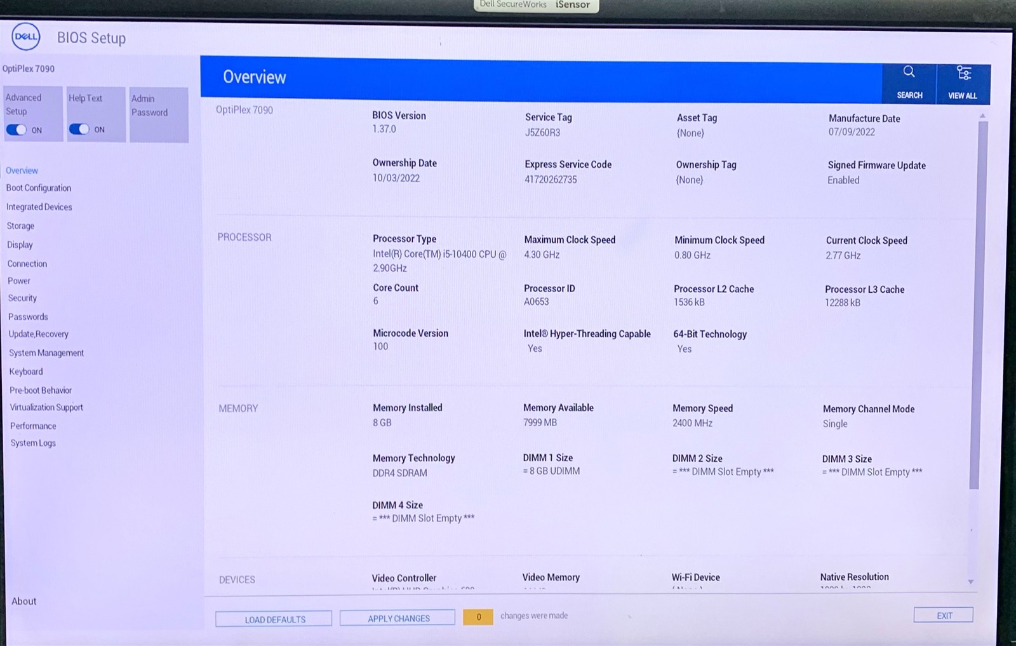Image resolution: width=1016 pixels, height=646 pixels.
Task: Toggle the Help Text switch
Action: tap(79, 129)
